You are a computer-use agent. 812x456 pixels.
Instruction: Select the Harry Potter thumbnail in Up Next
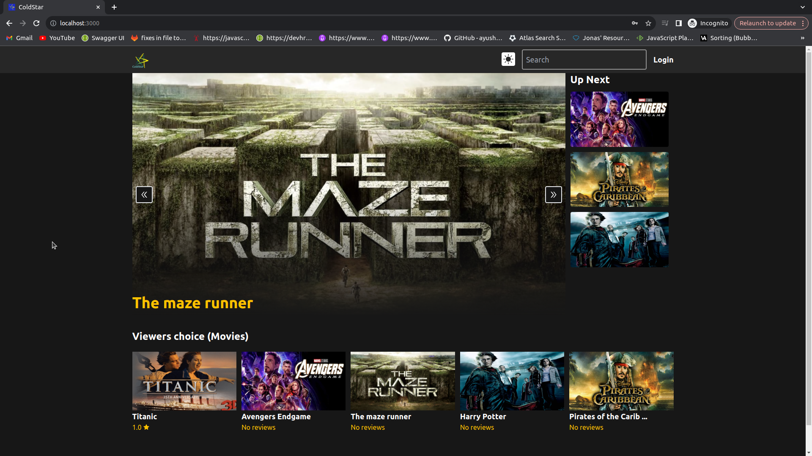[620, 239]
